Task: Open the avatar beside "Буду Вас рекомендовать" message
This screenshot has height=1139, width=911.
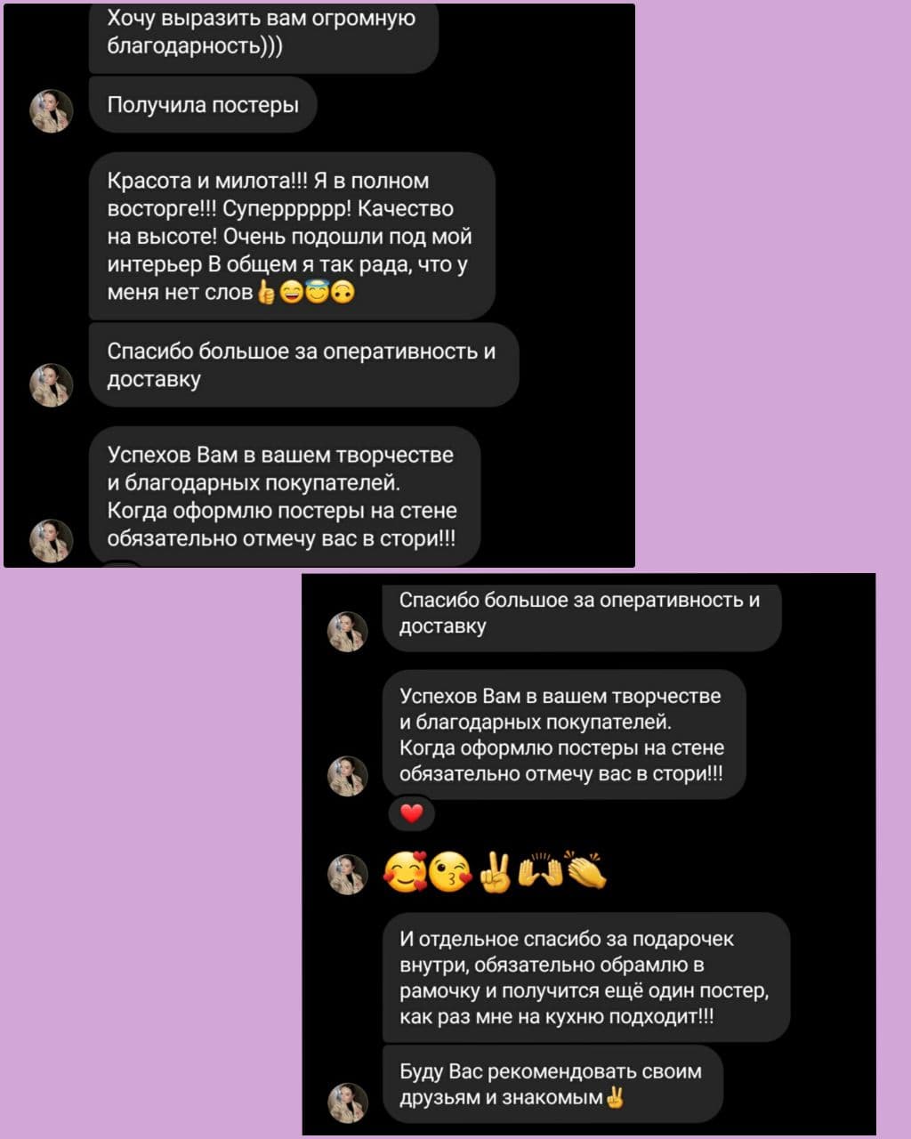Action: pyautogui.click(x=347, y=1103)
